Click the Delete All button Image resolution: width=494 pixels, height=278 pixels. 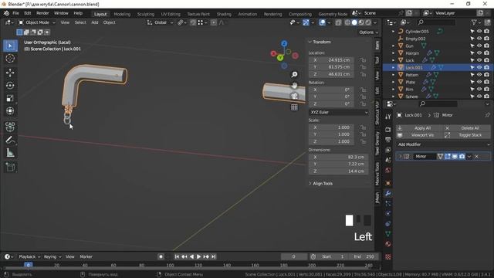[x=467, y=128]
